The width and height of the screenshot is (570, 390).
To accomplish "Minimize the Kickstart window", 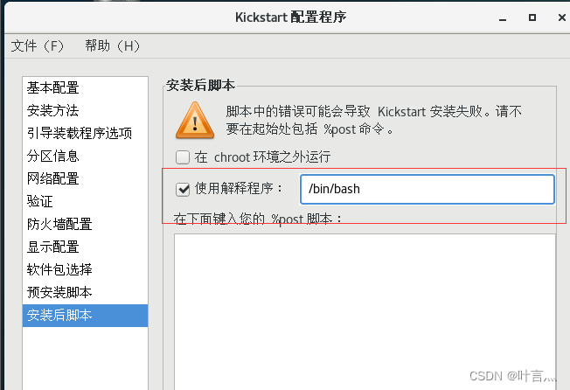I will (x=503, y=18).
